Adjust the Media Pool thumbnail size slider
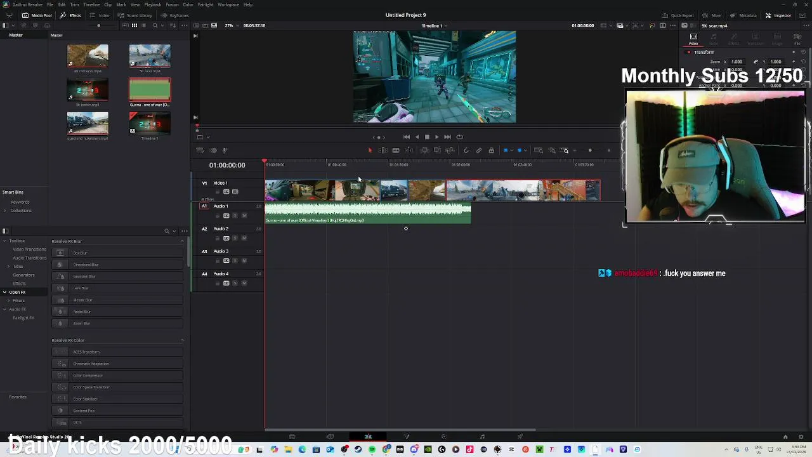Screen dimensions: 812x457 pos(98,25)
